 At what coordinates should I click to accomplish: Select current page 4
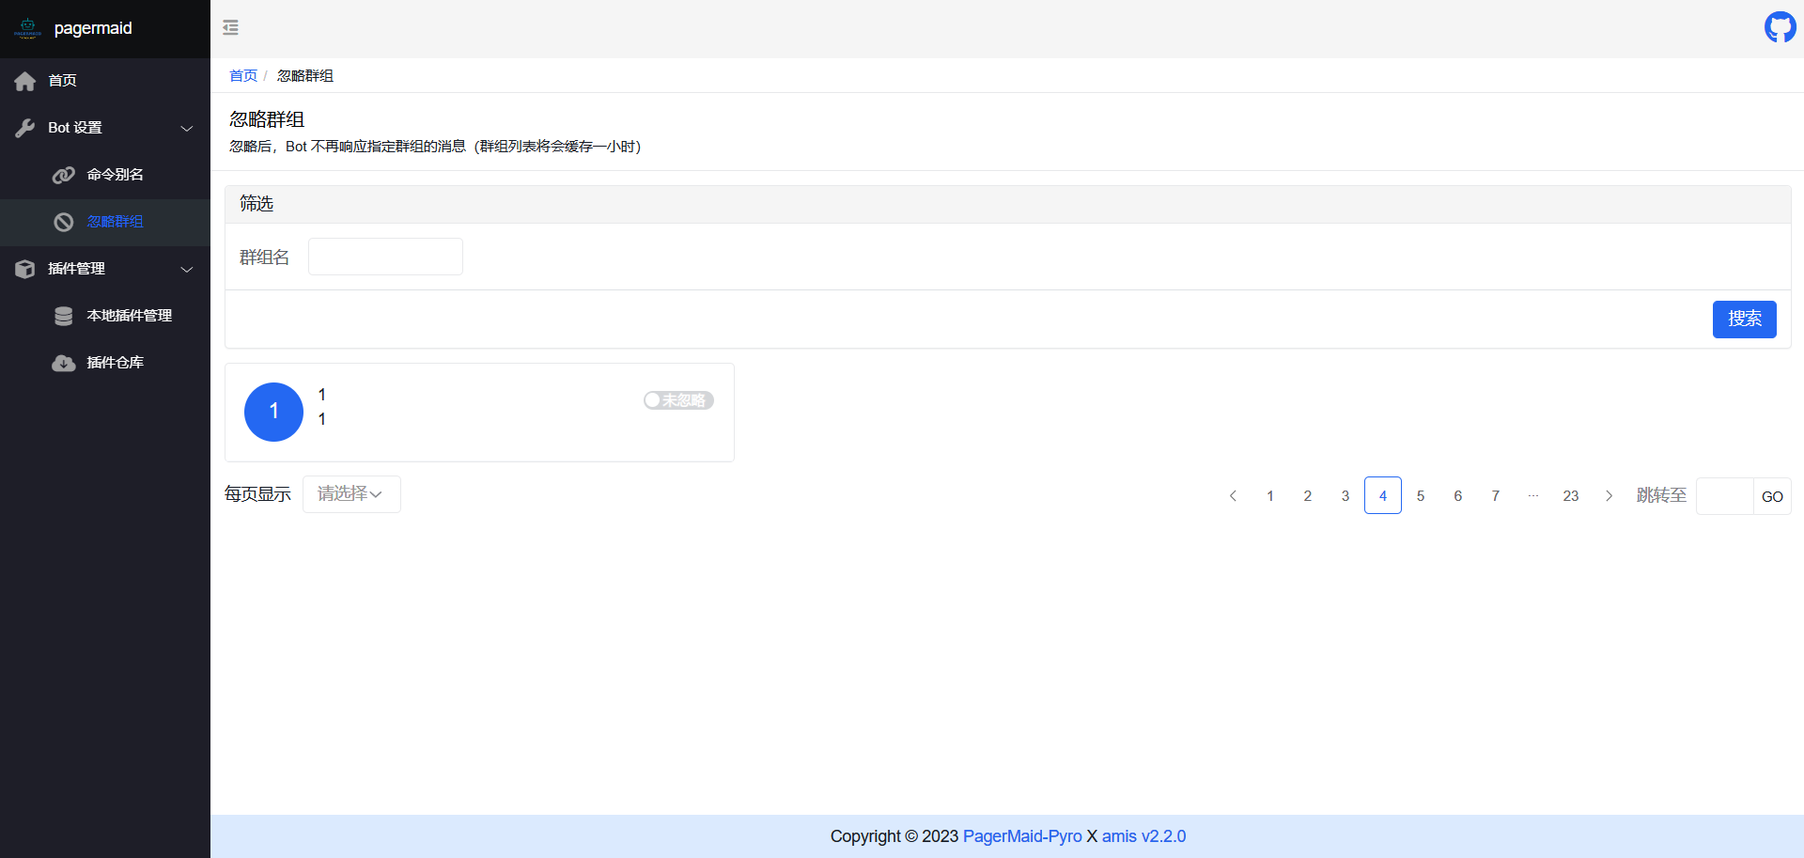[x=1383, y=495]
